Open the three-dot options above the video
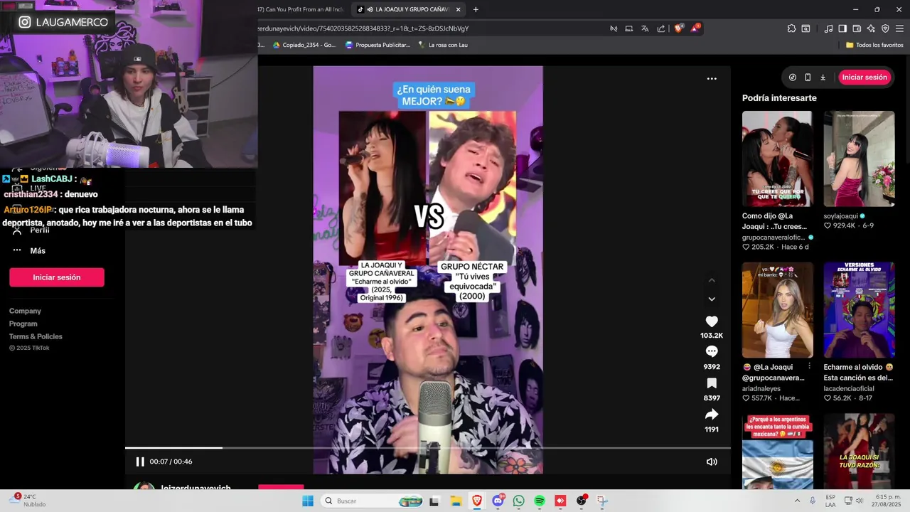The width and height of the screenshot is (910, 512). (712, 78)
